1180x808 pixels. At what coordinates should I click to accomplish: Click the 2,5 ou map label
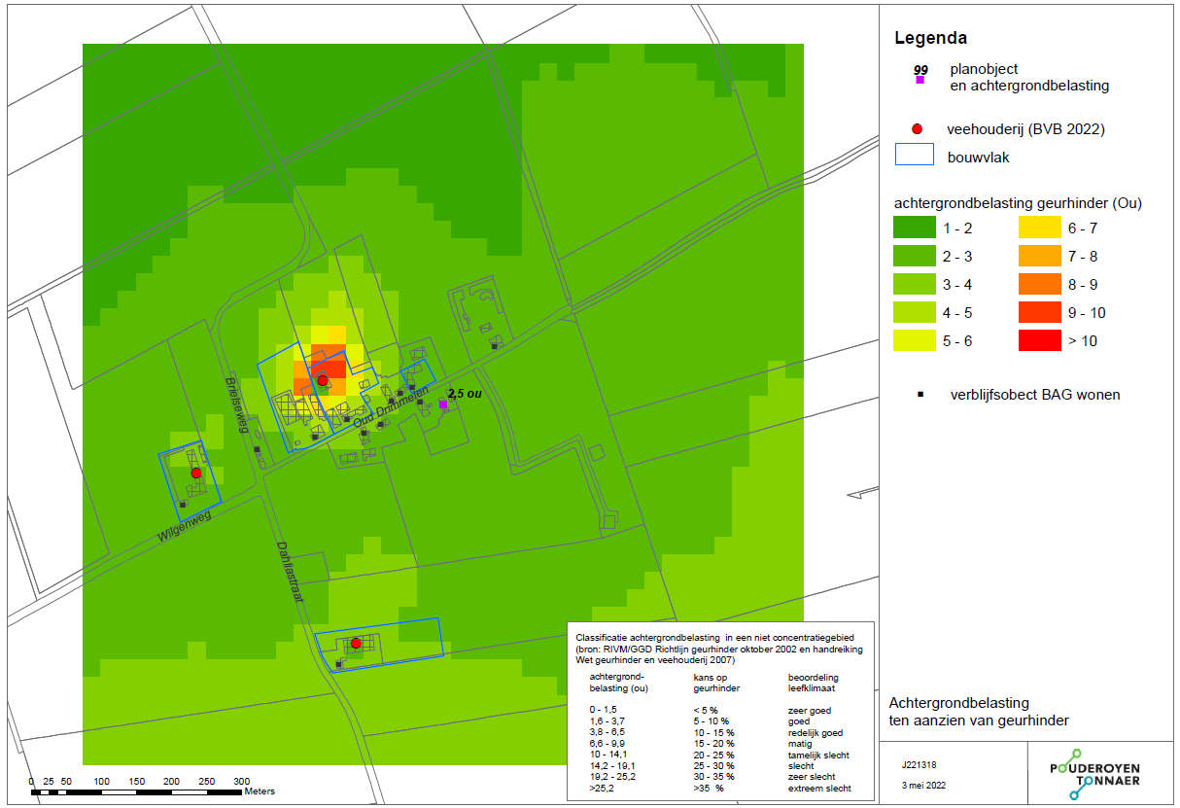466,393
